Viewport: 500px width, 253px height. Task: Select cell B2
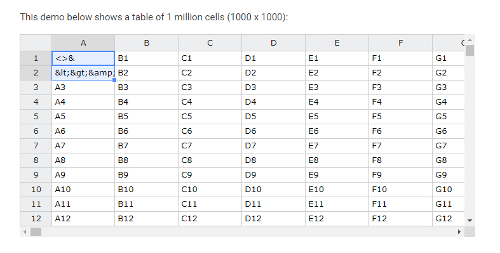146,73
